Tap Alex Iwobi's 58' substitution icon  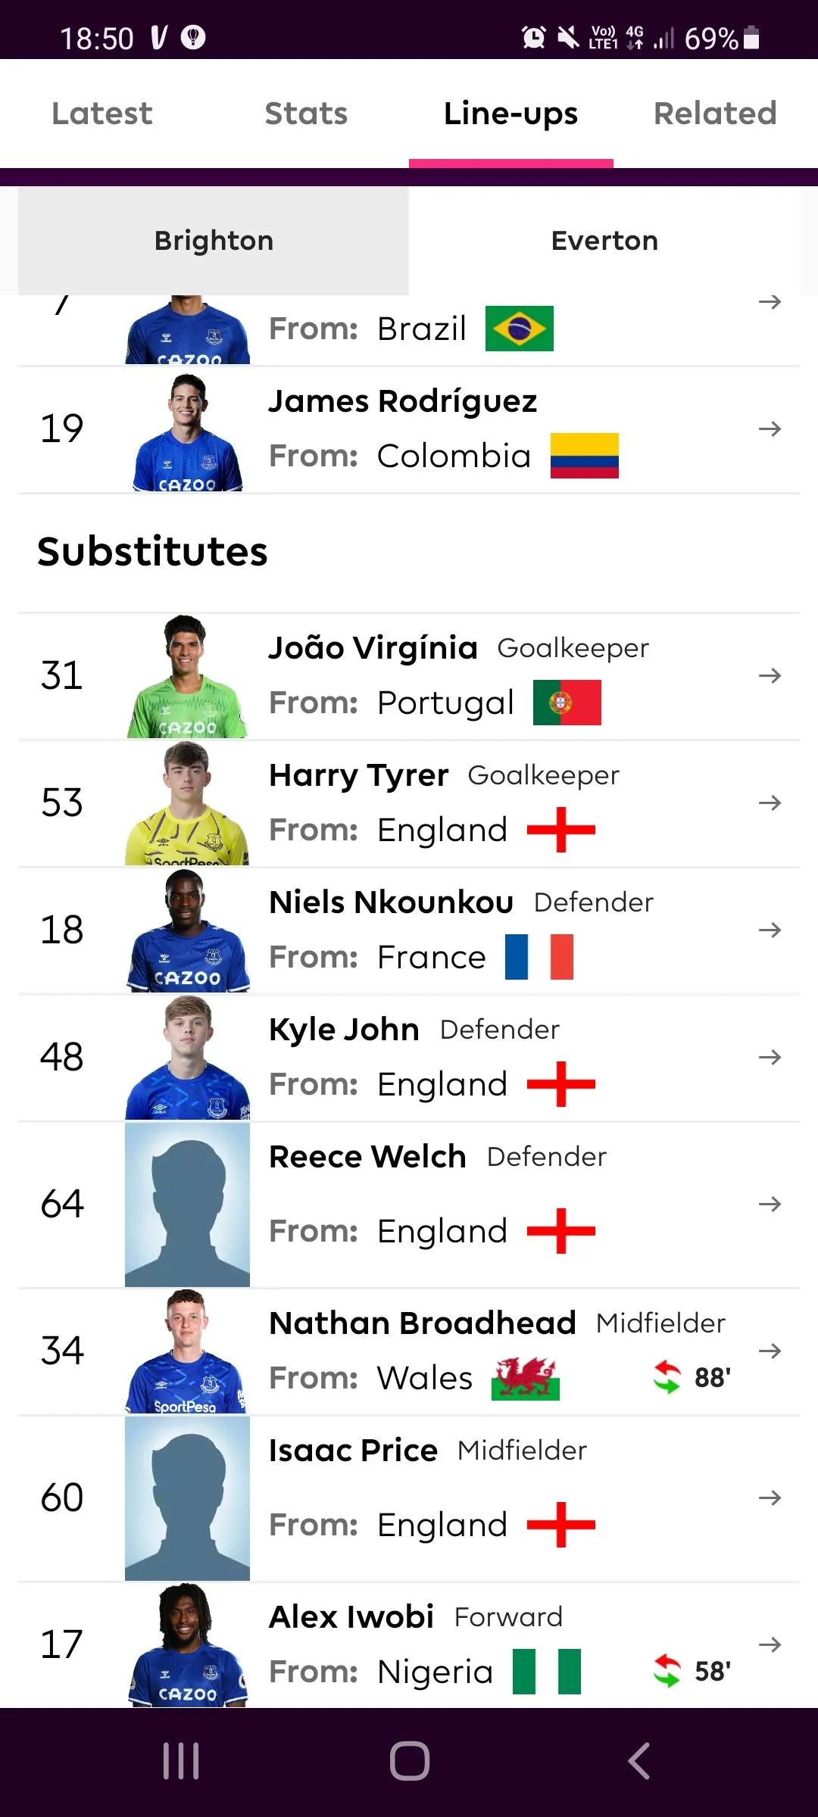pos(667,1671)
